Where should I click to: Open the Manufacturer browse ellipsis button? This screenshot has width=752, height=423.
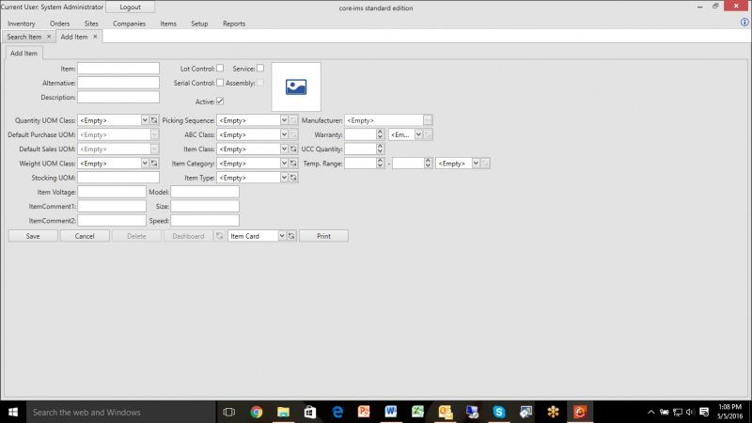pos(428,120)
